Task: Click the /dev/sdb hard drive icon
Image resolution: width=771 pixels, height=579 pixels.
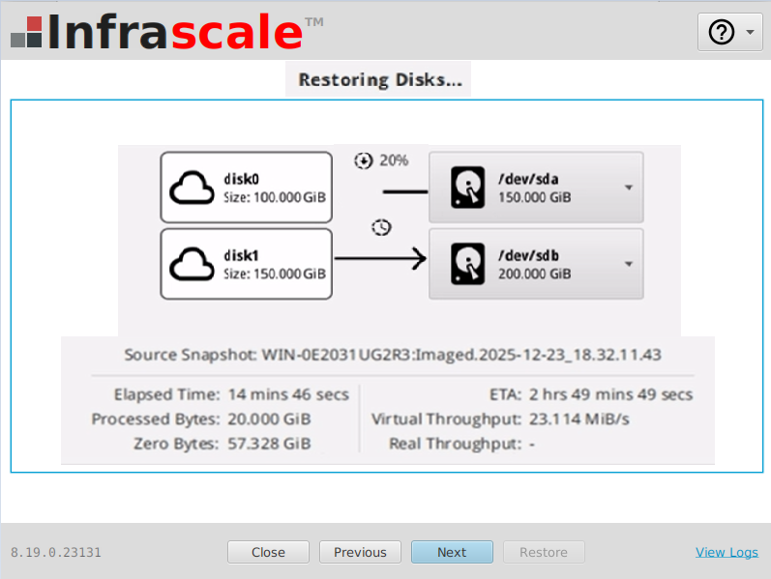Action: point(468,263)
